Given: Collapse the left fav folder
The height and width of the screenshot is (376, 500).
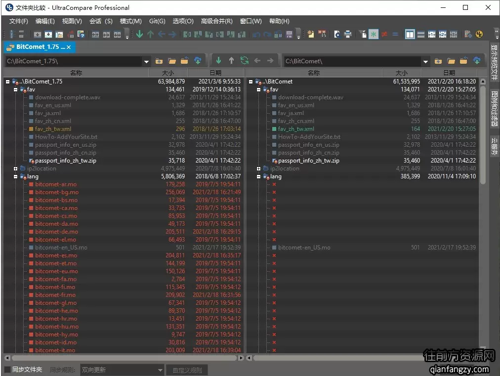Looking at the screenshot, I should [x=16, y=89].
